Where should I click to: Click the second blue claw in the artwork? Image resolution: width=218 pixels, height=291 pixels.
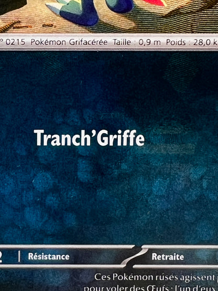[119, 6]
